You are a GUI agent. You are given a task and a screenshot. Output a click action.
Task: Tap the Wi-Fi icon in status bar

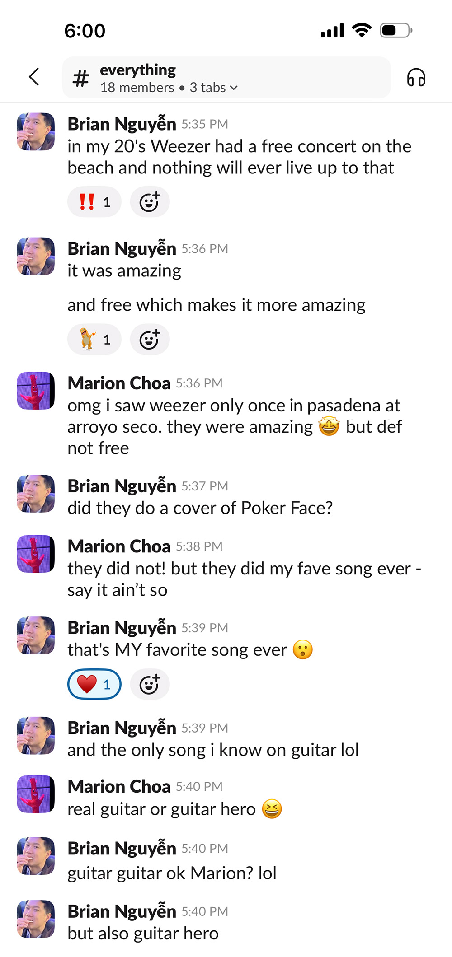(x=361, y=30)
